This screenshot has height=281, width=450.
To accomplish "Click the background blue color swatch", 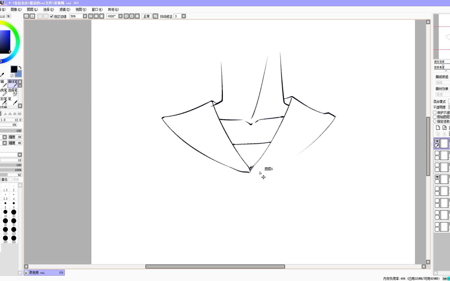I will pos(19,74).
